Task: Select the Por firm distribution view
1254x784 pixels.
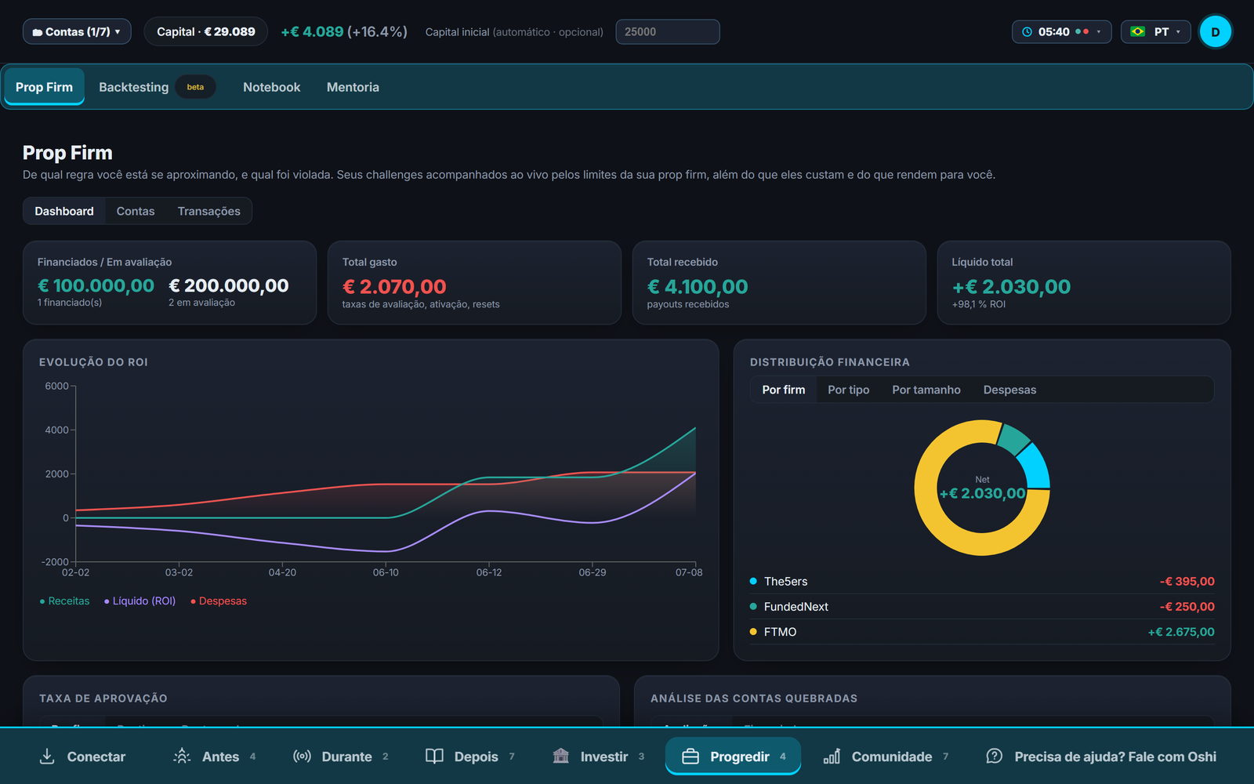Action: click(783, 390)
